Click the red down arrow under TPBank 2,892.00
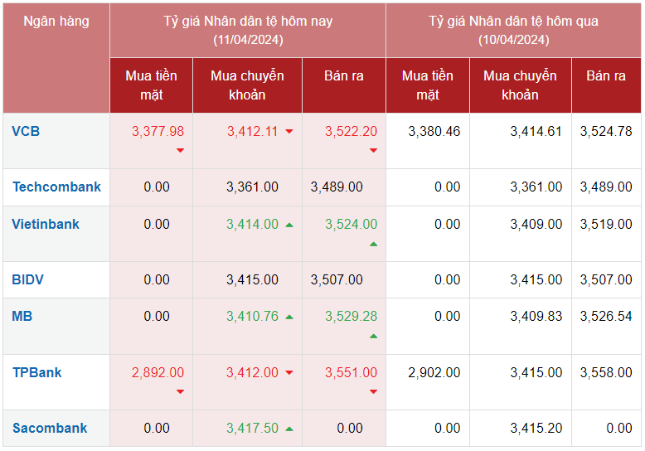Image resolution: width=645 pixels, height=451 pixels. pyautogui.click(x=180, y=391)
